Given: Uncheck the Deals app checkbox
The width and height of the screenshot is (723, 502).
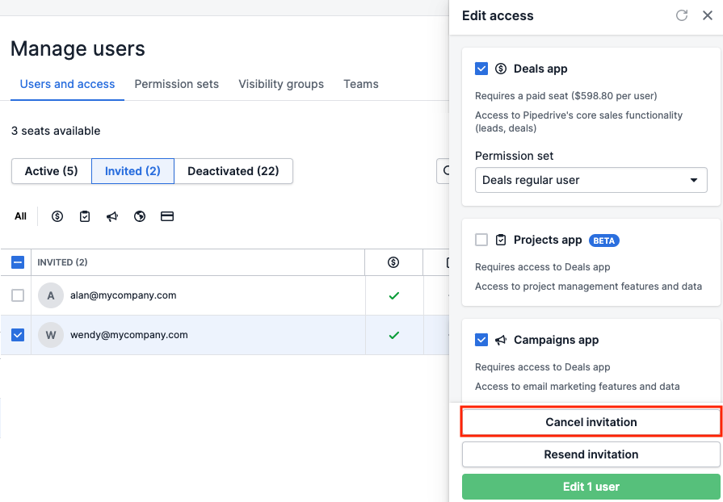Looking at the screenshot, I should pos(481,69).
